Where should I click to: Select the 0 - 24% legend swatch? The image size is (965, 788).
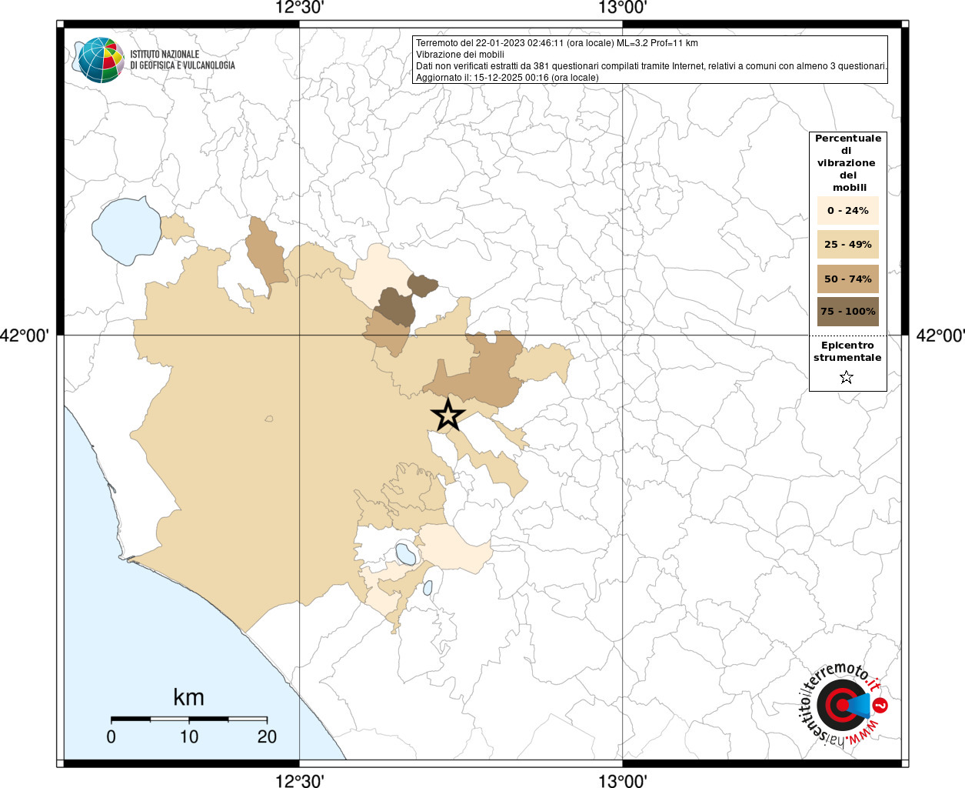[848, 211]
